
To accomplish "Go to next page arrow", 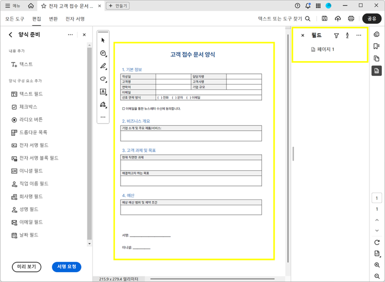I will [377, 231].
